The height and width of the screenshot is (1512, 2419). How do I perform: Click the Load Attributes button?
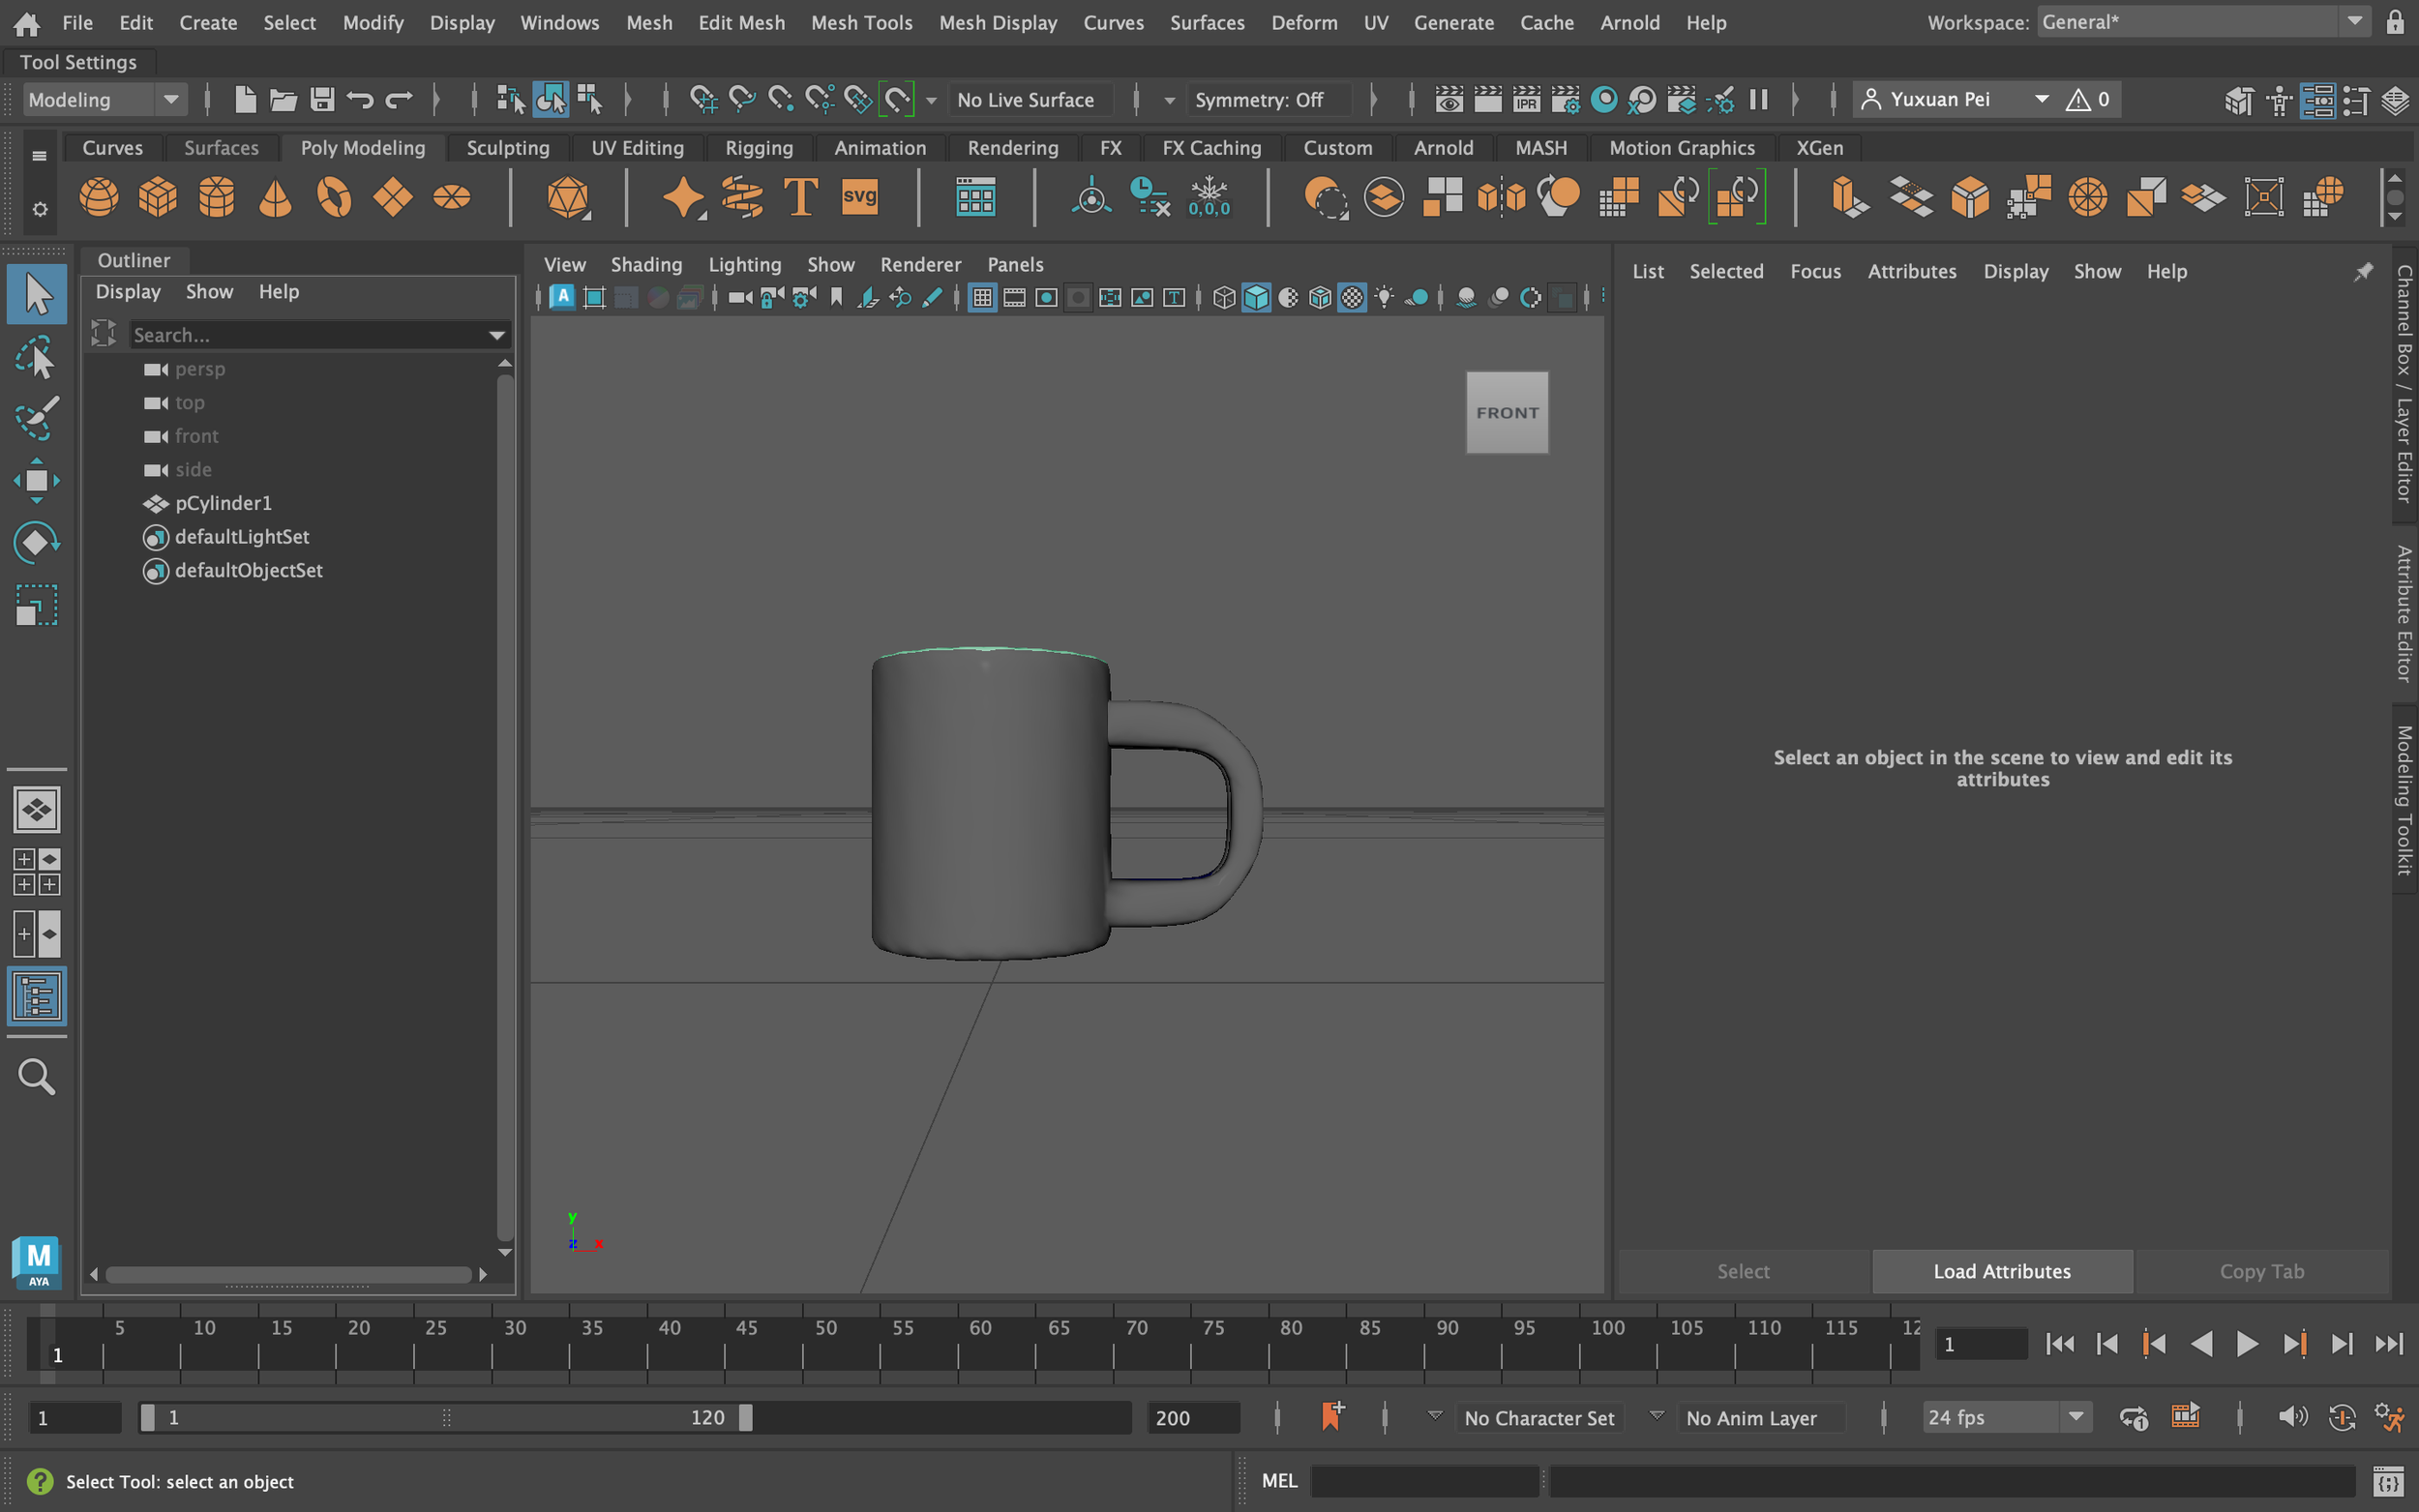click(x=2001, y=1271)
